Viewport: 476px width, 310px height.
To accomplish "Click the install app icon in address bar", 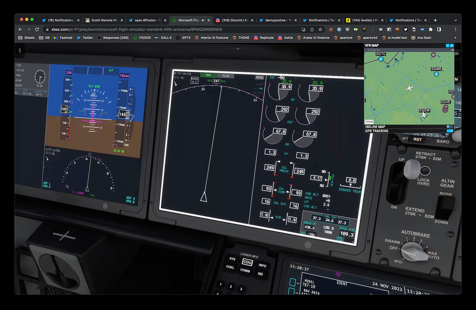I will [x=304, y=30].
